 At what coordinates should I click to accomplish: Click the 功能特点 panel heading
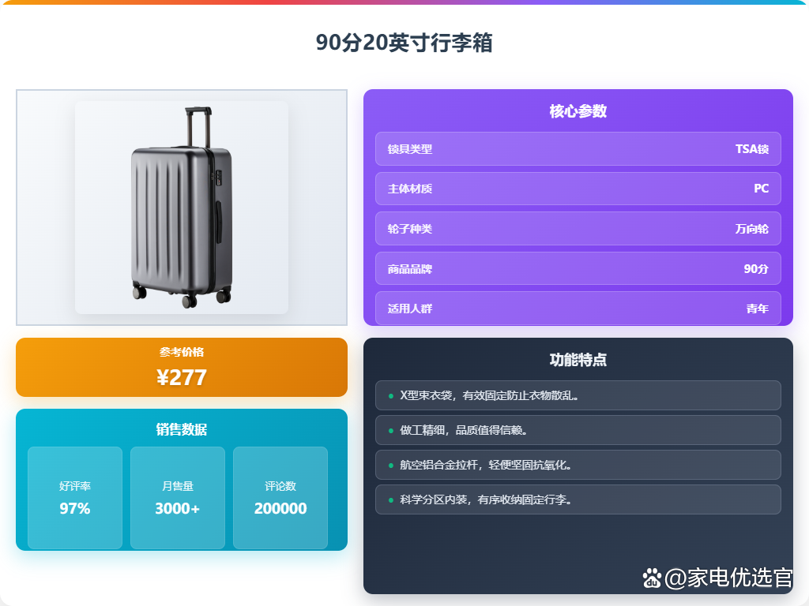578,360
